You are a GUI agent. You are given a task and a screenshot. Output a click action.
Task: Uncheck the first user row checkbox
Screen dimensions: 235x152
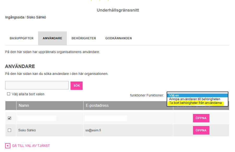coord(10,118)
